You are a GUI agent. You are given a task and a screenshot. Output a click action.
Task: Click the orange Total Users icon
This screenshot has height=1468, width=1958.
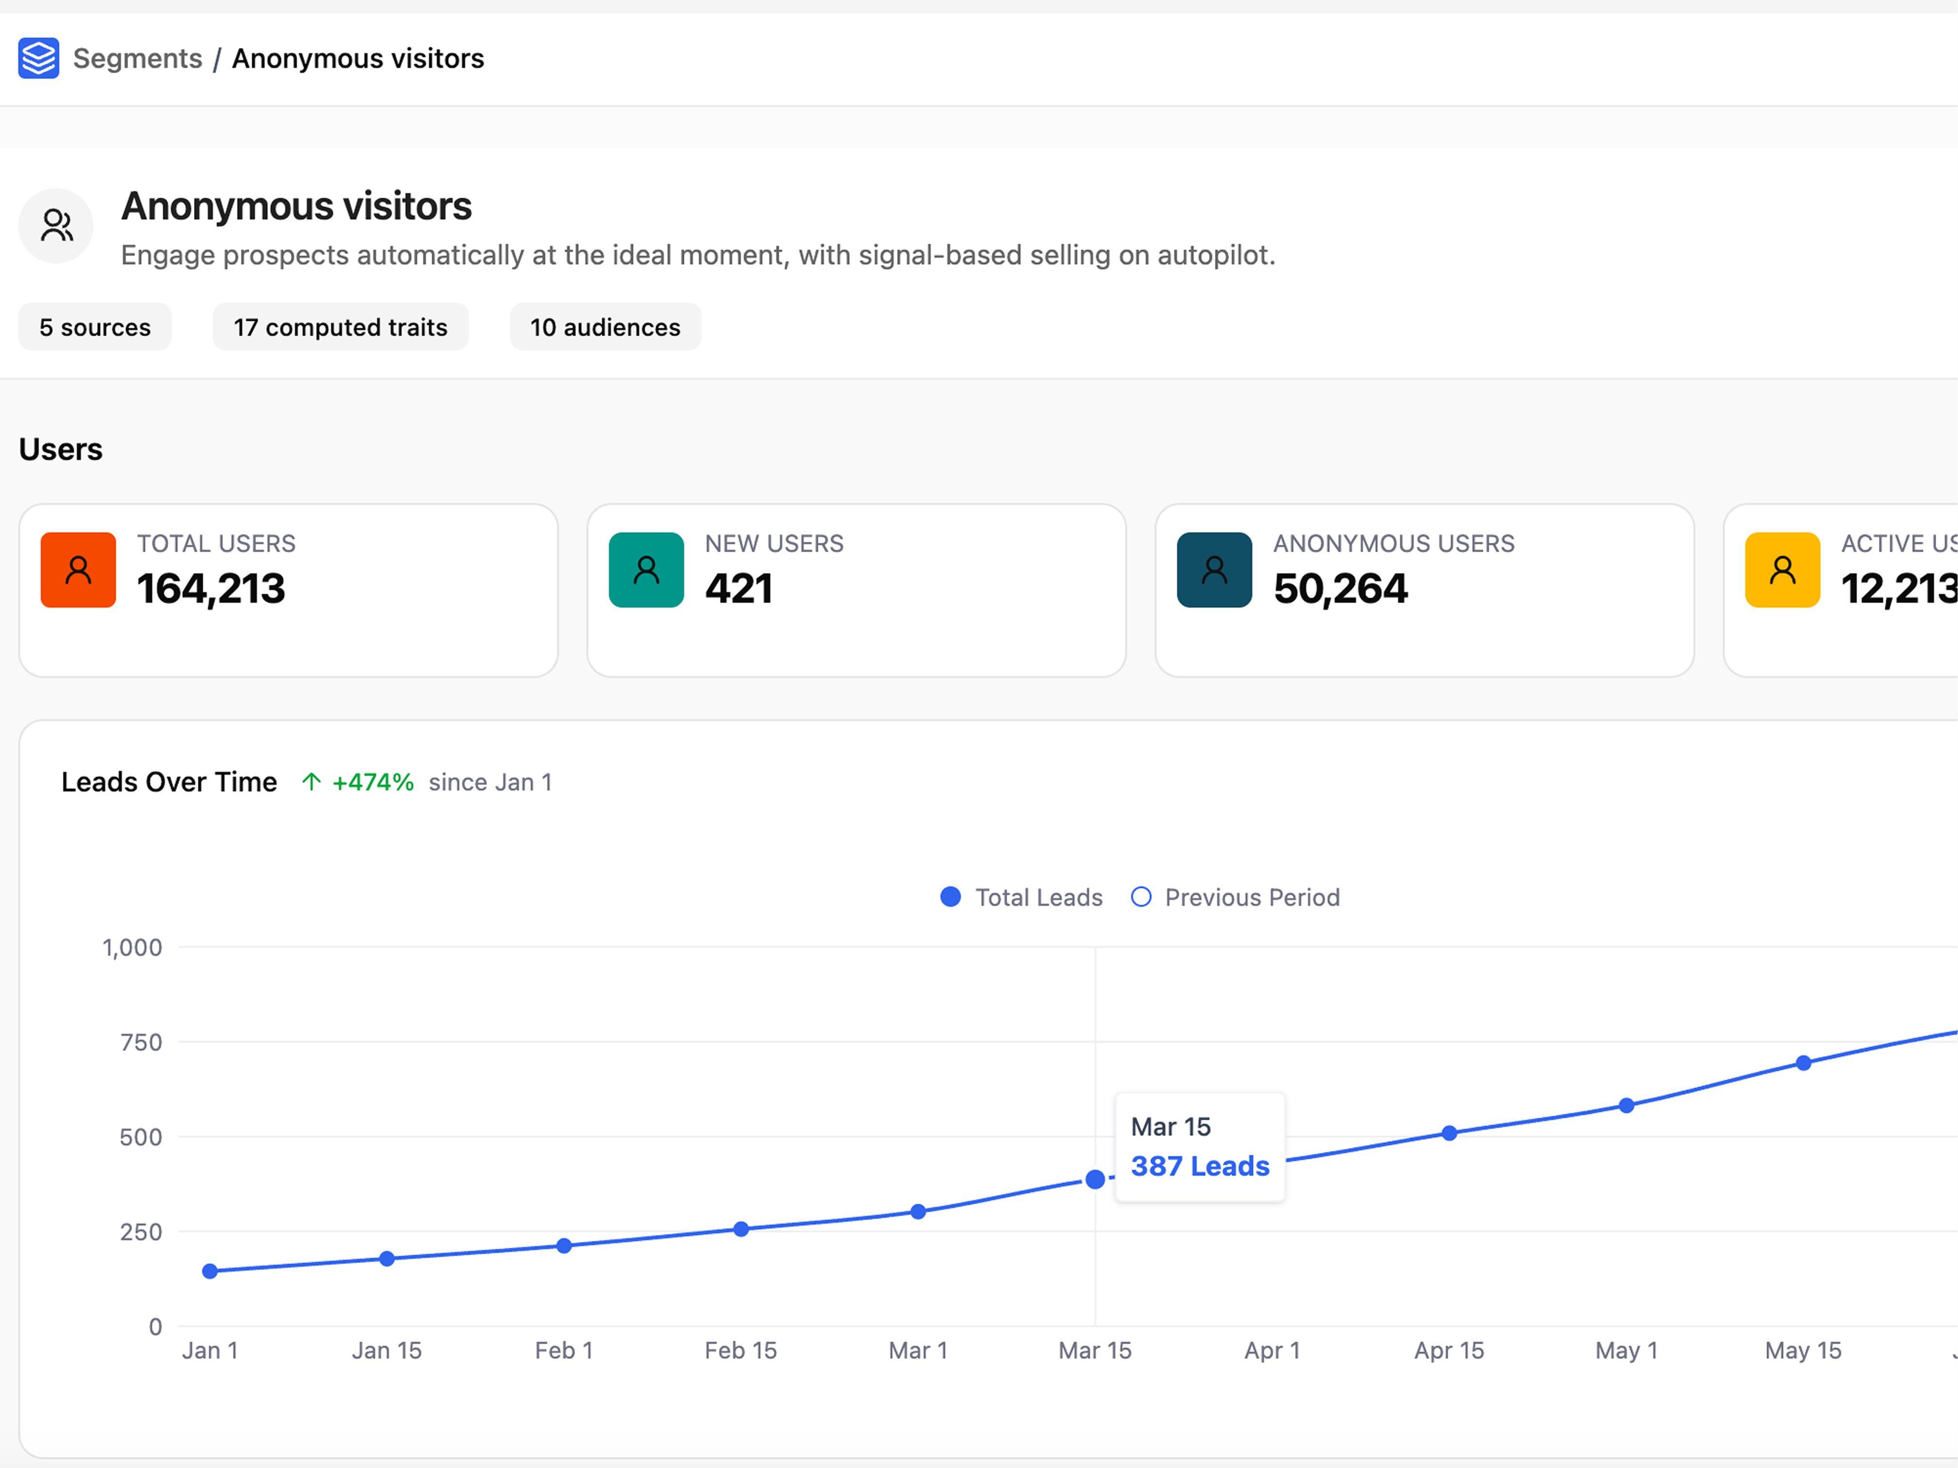click(78, 570)
